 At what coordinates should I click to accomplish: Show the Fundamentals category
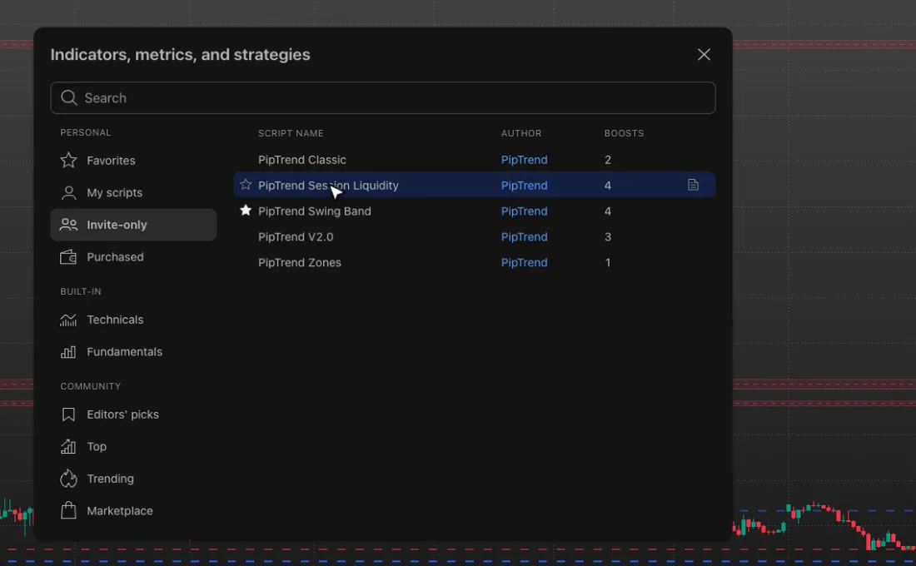[x=133, y=351]
